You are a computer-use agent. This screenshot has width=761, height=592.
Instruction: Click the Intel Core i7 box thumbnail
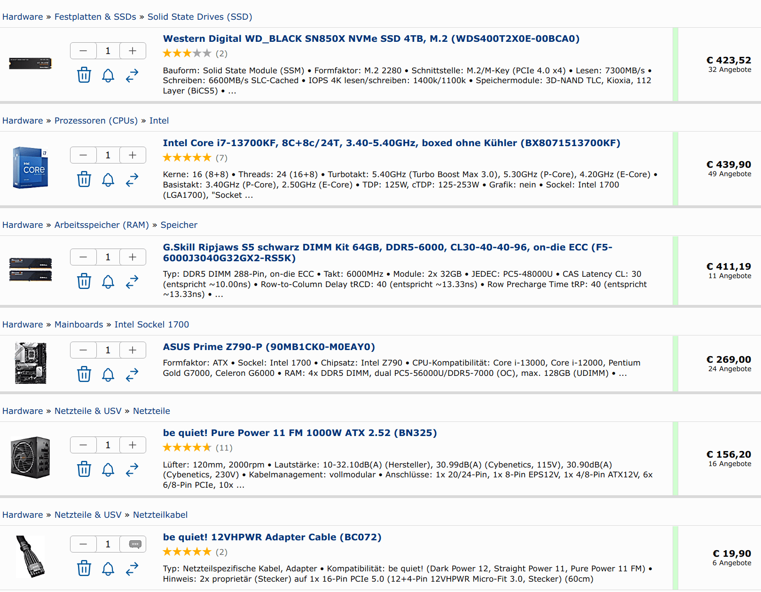click(31, 168)
